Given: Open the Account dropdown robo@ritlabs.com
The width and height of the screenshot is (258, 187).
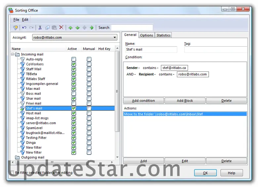Looking at the screenshot, I should pos(75,37).
